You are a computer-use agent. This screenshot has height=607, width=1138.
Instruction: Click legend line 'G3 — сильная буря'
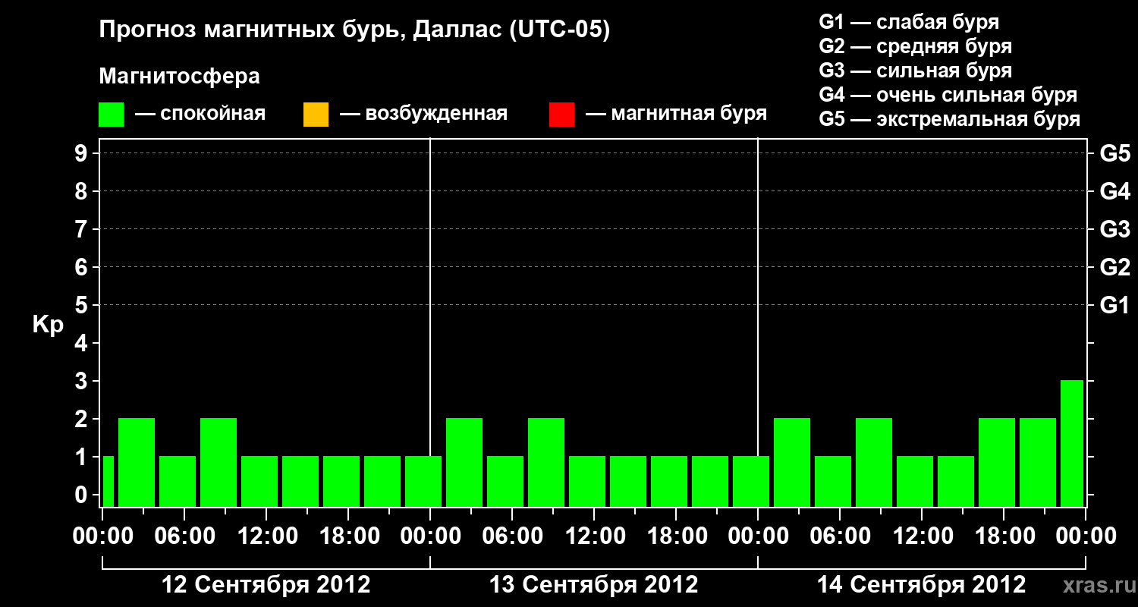916,71
